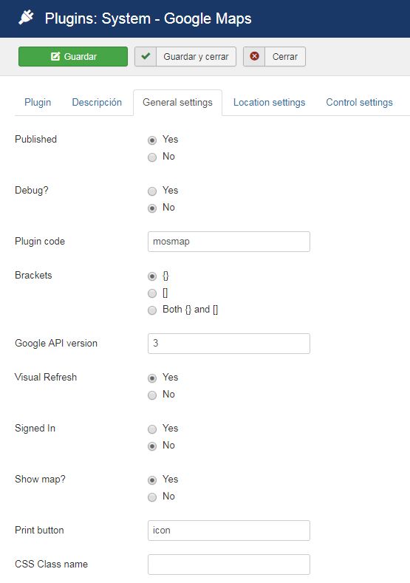Viewport: 410px width, 583px height.
Task: Click the red X icon beside Cerrar
Action: coord(254,56)
